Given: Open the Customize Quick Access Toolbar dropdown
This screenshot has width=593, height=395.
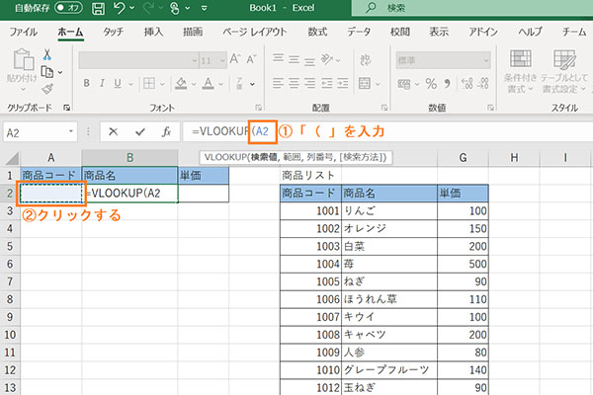Looking at the screenshot, I should pyautogui.click(x=205, y=8).
